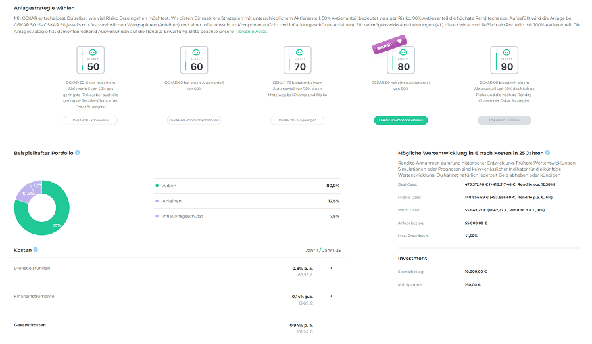Click the Worst Case result value
Screen dimensions: 592x344
[x=505, y=210]
